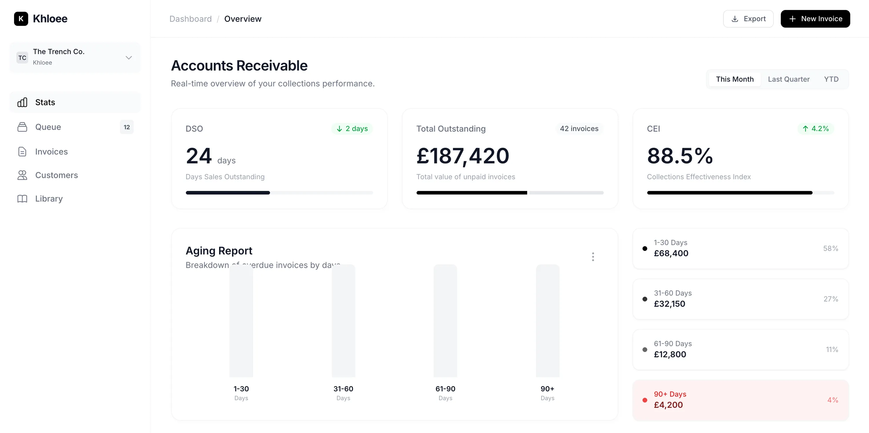Expand The Trench Co. workspace switcher
This screenshot has height=433, width=869.
tap(75, 57)
